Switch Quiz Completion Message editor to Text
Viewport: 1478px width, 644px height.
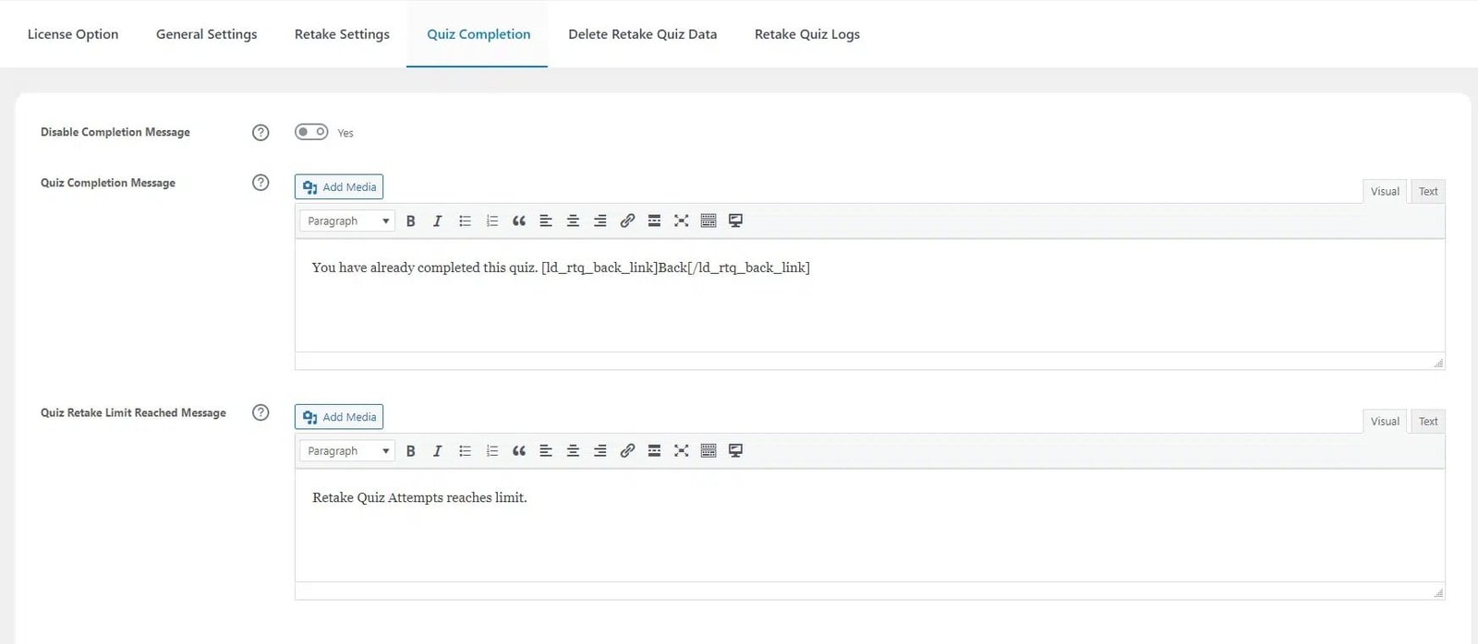pyautogui.click(x=1428, y=191)
